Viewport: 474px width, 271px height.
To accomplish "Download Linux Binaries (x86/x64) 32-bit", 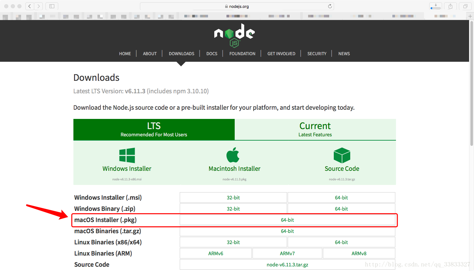I will coord(233,242).
